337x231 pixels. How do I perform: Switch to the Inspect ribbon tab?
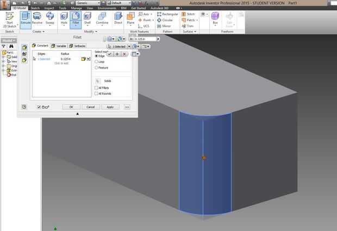pos(49,8)
